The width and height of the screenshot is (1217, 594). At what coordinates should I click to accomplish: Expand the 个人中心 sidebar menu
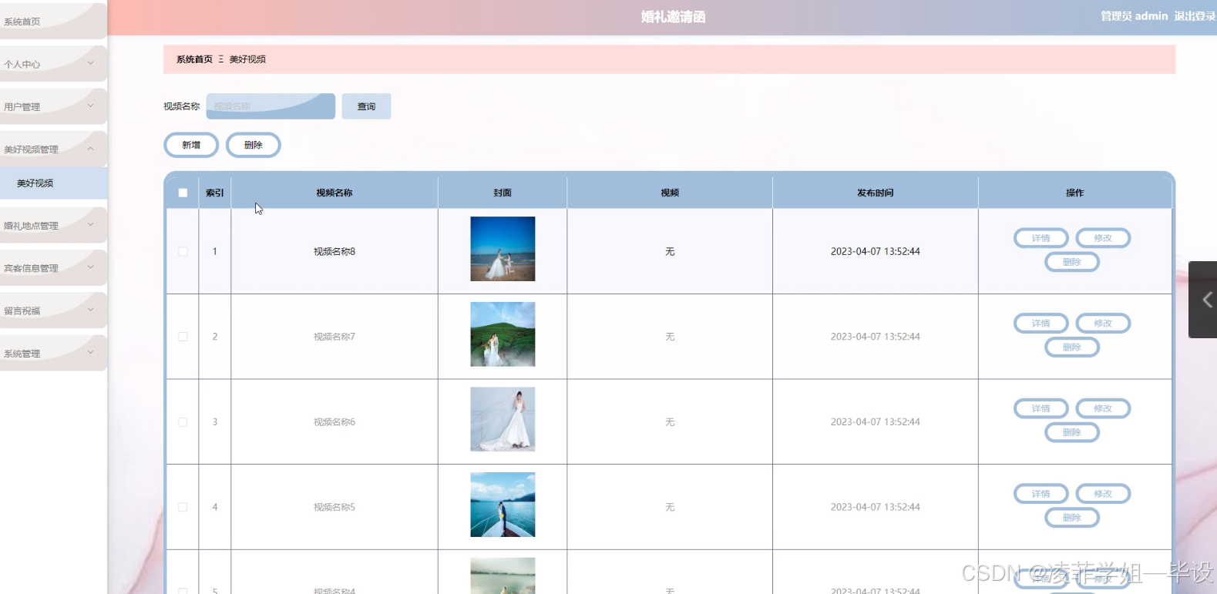tap(53, 64)
